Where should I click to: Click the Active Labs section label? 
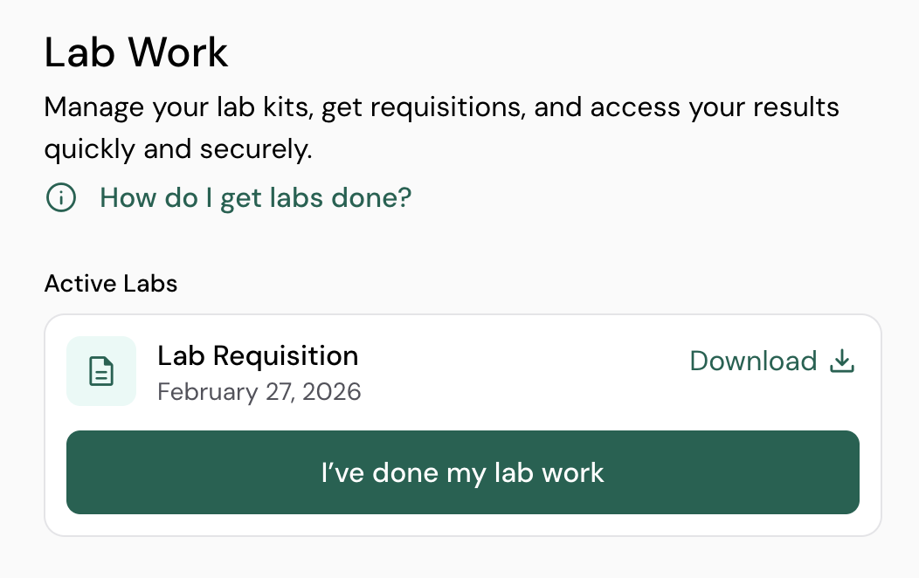click(111, 284)
